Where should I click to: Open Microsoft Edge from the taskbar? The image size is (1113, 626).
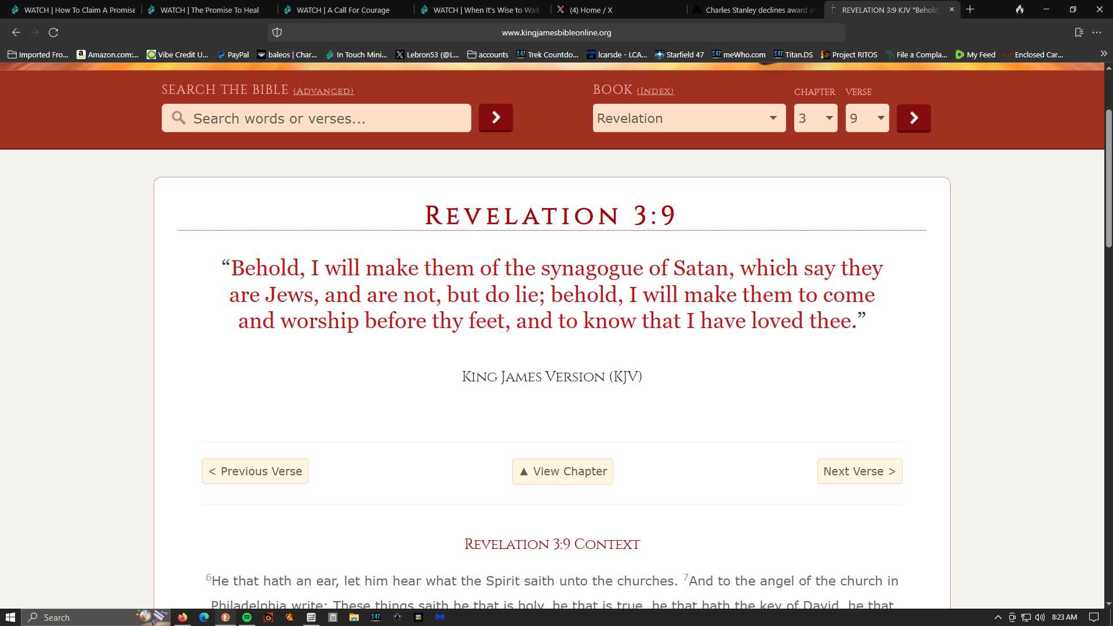click(204, 617)
